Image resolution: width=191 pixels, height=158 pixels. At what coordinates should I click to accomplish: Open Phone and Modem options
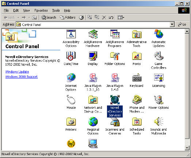tap(137, 104)
